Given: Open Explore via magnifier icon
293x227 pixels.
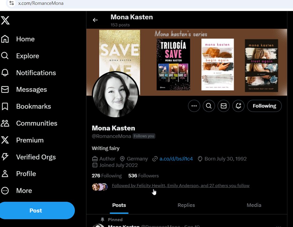Looking at the screenshot, I should pos(5,56).
